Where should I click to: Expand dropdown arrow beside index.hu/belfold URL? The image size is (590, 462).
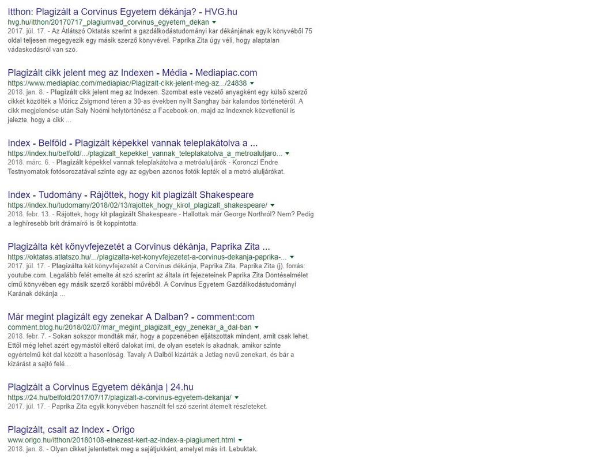[288, 153]
